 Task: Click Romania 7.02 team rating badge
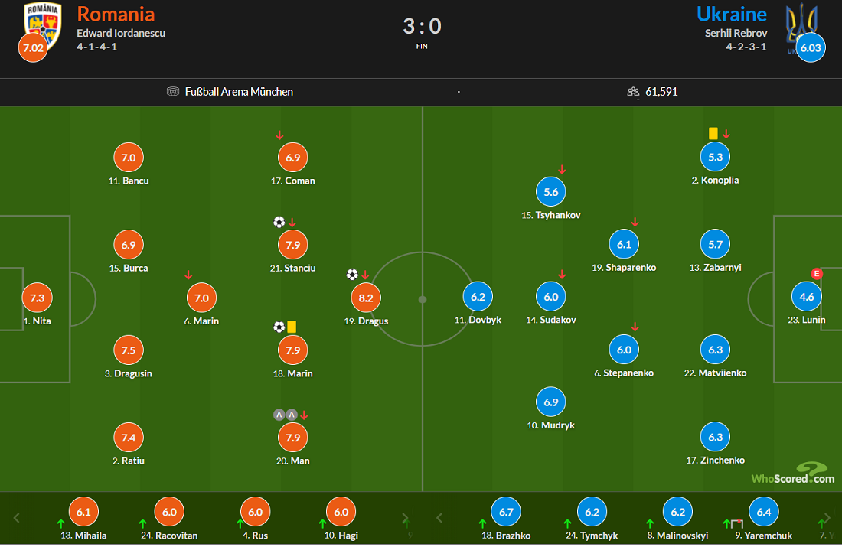point(33,47)
